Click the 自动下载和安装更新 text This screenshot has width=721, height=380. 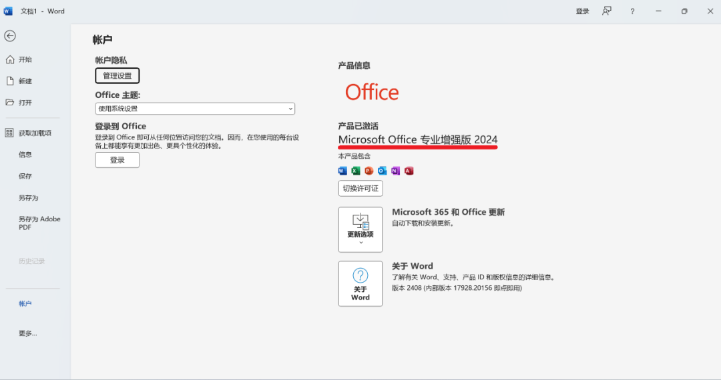423,223
